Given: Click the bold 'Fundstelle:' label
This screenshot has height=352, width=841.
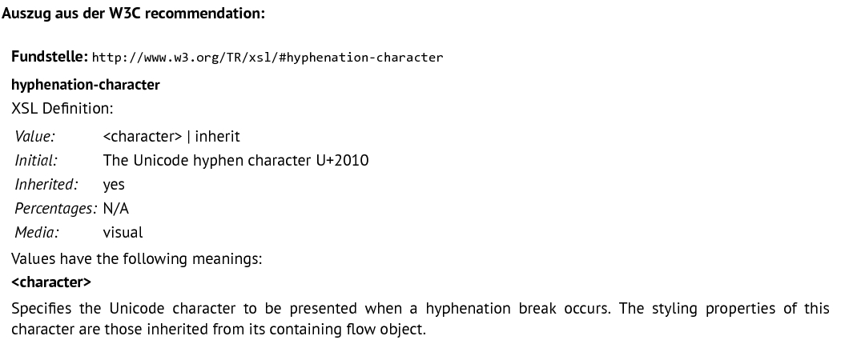Looking at the screenshot, I should (50, 56).
